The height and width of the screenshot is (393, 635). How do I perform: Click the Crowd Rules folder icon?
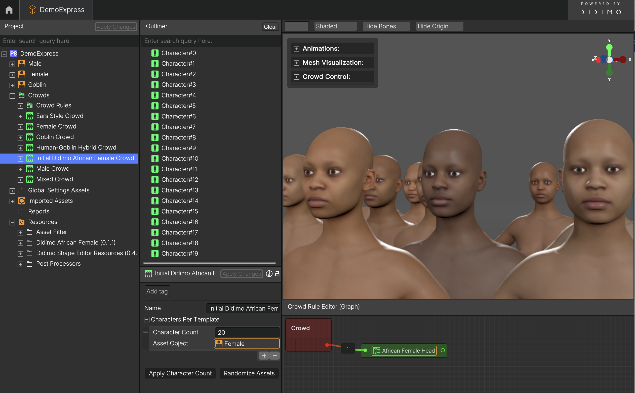coord(30,105)
